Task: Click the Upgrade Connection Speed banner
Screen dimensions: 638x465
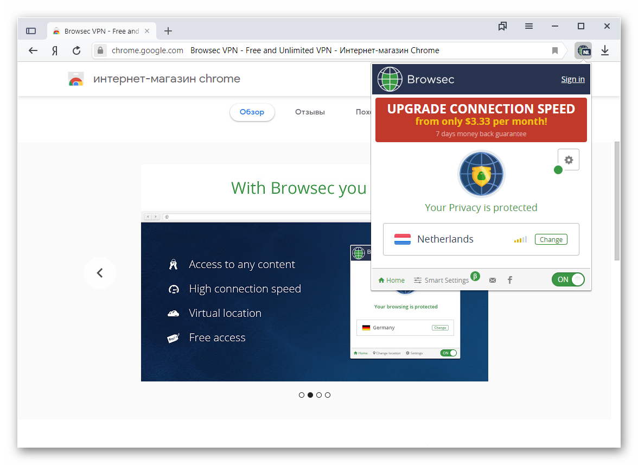Action: coord(481,119)
